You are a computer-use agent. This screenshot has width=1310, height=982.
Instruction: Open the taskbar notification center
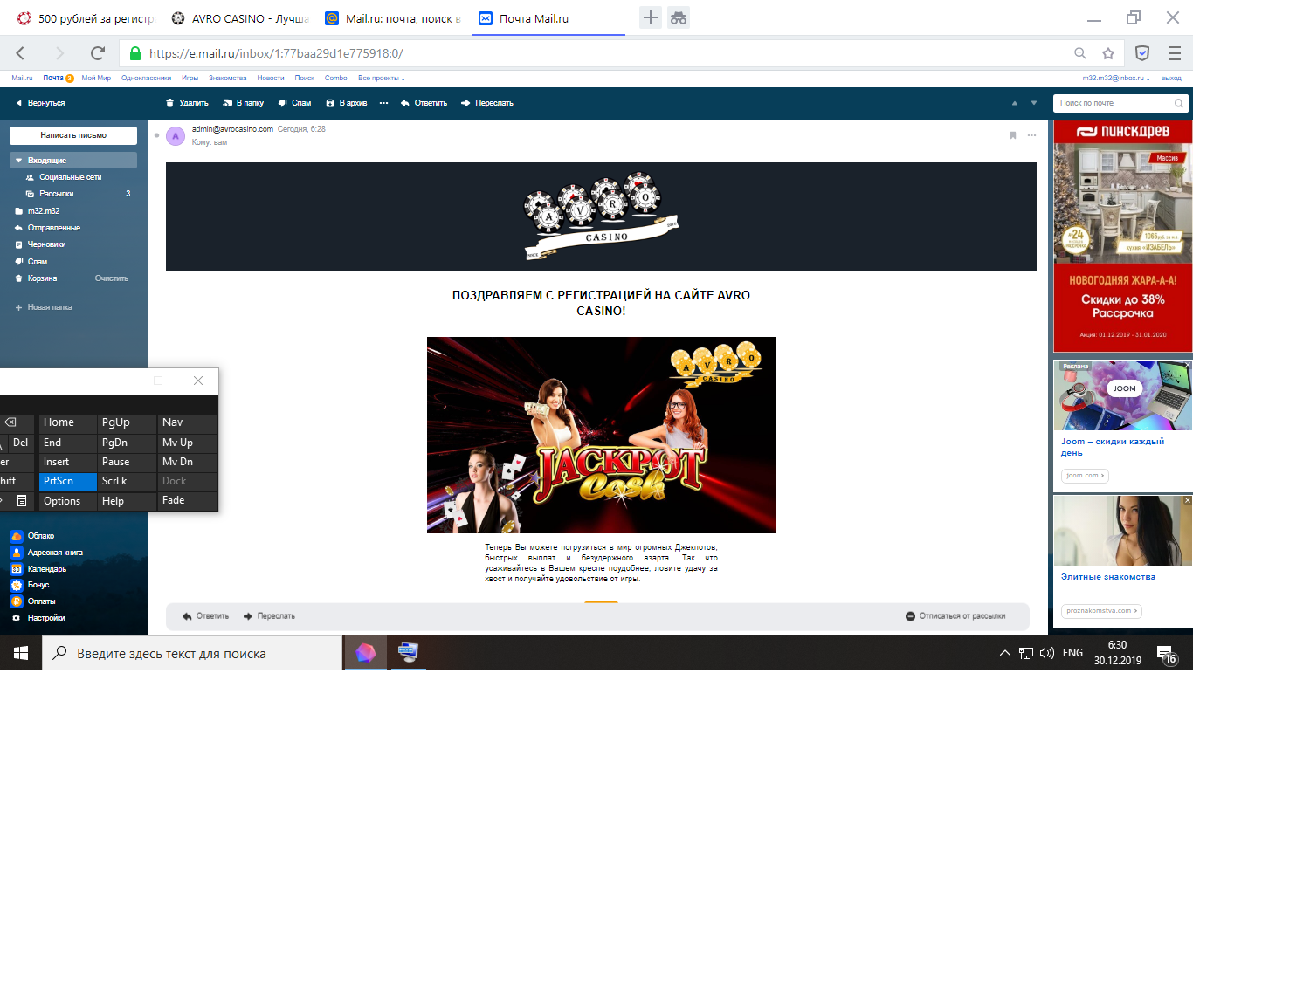tap(1165, 653)
